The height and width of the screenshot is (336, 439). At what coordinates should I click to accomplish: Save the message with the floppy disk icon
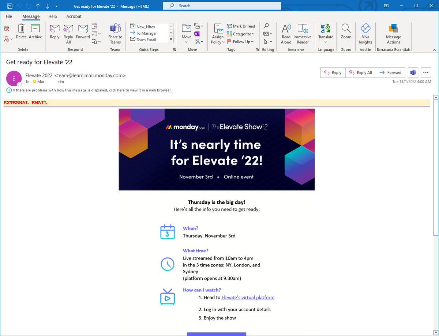(x=10, y=6)
